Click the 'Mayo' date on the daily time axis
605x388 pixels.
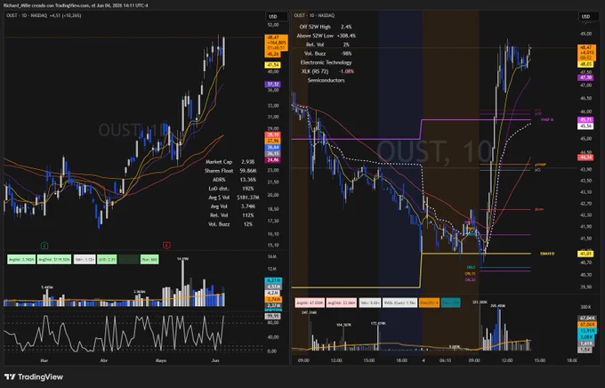pos(161,360)
